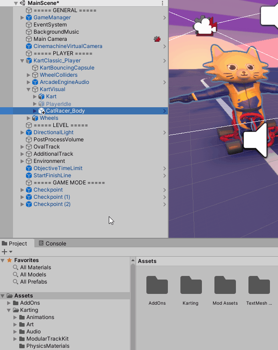Click the Main Camera's red camera indicator icon
Viewport: 278px width, 350px height.
(157, 39)
